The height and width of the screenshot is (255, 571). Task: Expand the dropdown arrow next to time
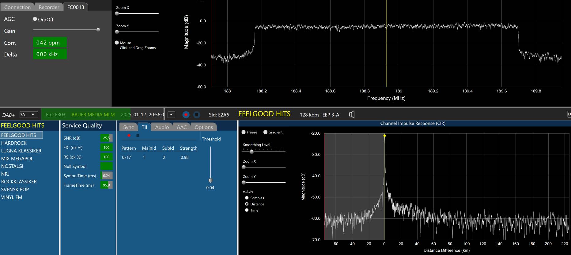coord(172,114)
